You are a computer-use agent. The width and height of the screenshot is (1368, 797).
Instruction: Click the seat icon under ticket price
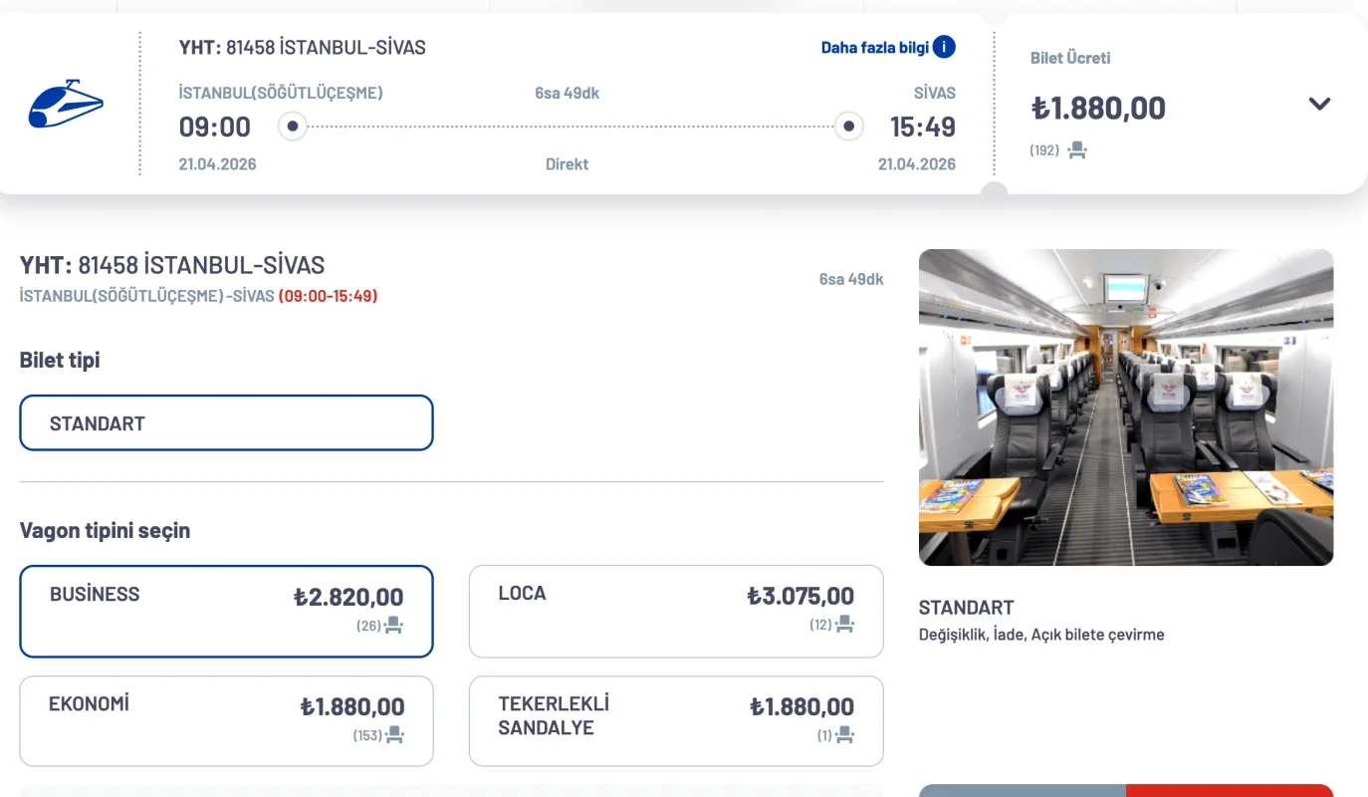tap(1077, 150)
